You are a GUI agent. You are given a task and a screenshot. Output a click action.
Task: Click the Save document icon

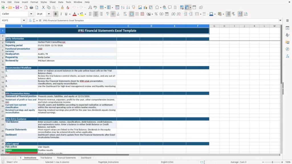click(x=17, y=7)
